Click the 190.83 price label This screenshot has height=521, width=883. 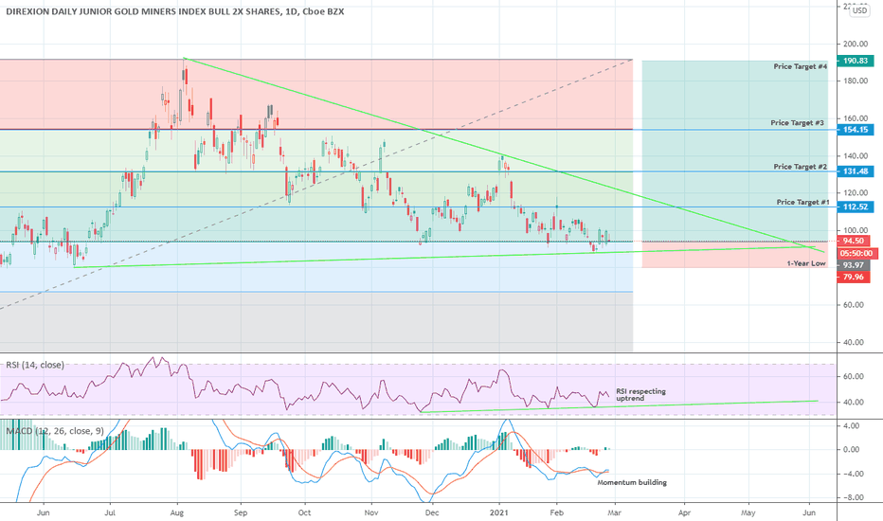point(856,61)
